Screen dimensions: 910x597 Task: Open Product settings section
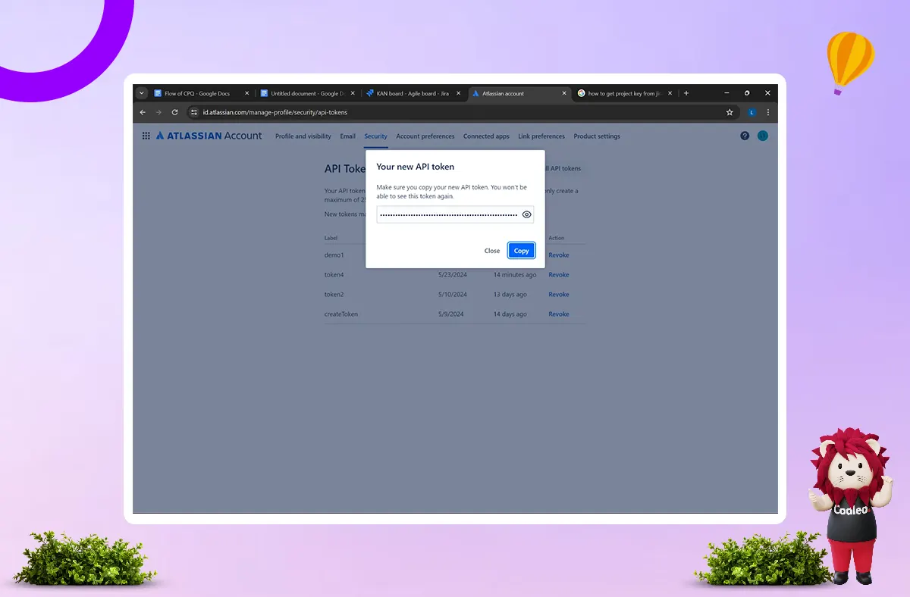click(x=597, y=136)
